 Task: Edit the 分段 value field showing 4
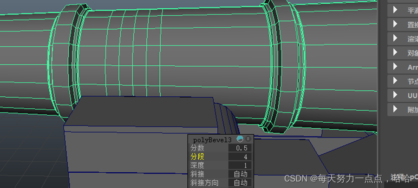[240, 157]
